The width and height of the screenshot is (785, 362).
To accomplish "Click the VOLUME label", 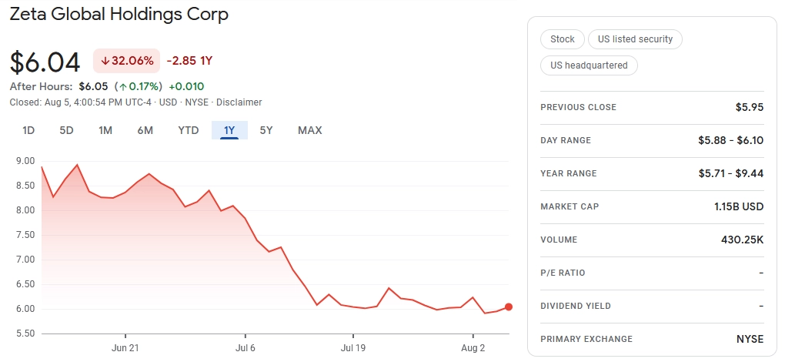I will [x=559, y=240].
